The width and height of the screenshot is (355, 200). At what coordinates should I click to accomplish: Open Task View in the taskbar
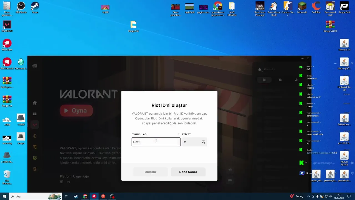pyautogui.click(x=67, y=196)
